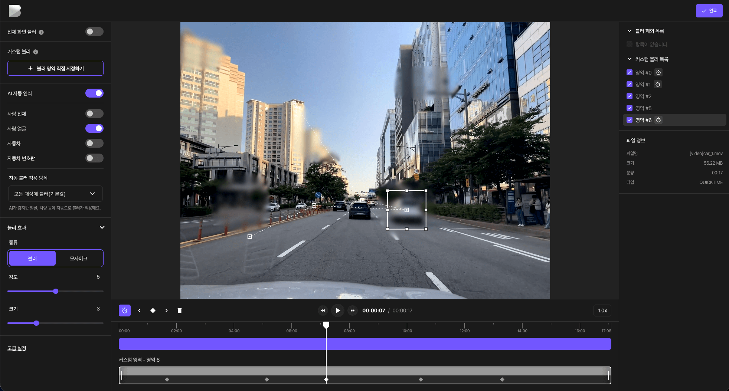
Task: Click the fast-forward button
Action: (x=352, y=310)
